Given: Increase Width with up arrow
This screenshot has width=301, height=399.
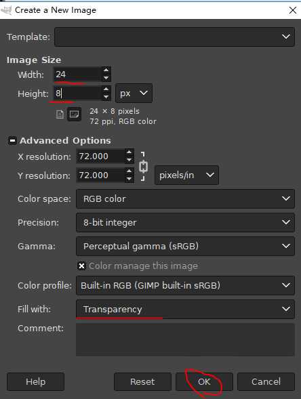Looking at the screenshot, I should point(106,70).
